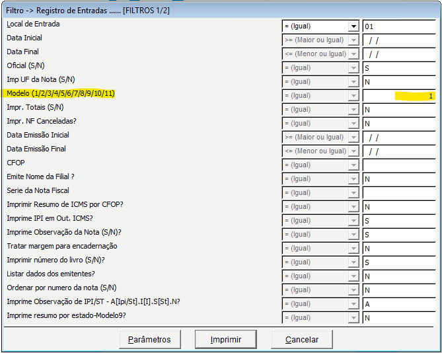Edit the Imprimir Resumo de ICMS por CFOP field

click(x=399, y=207)
